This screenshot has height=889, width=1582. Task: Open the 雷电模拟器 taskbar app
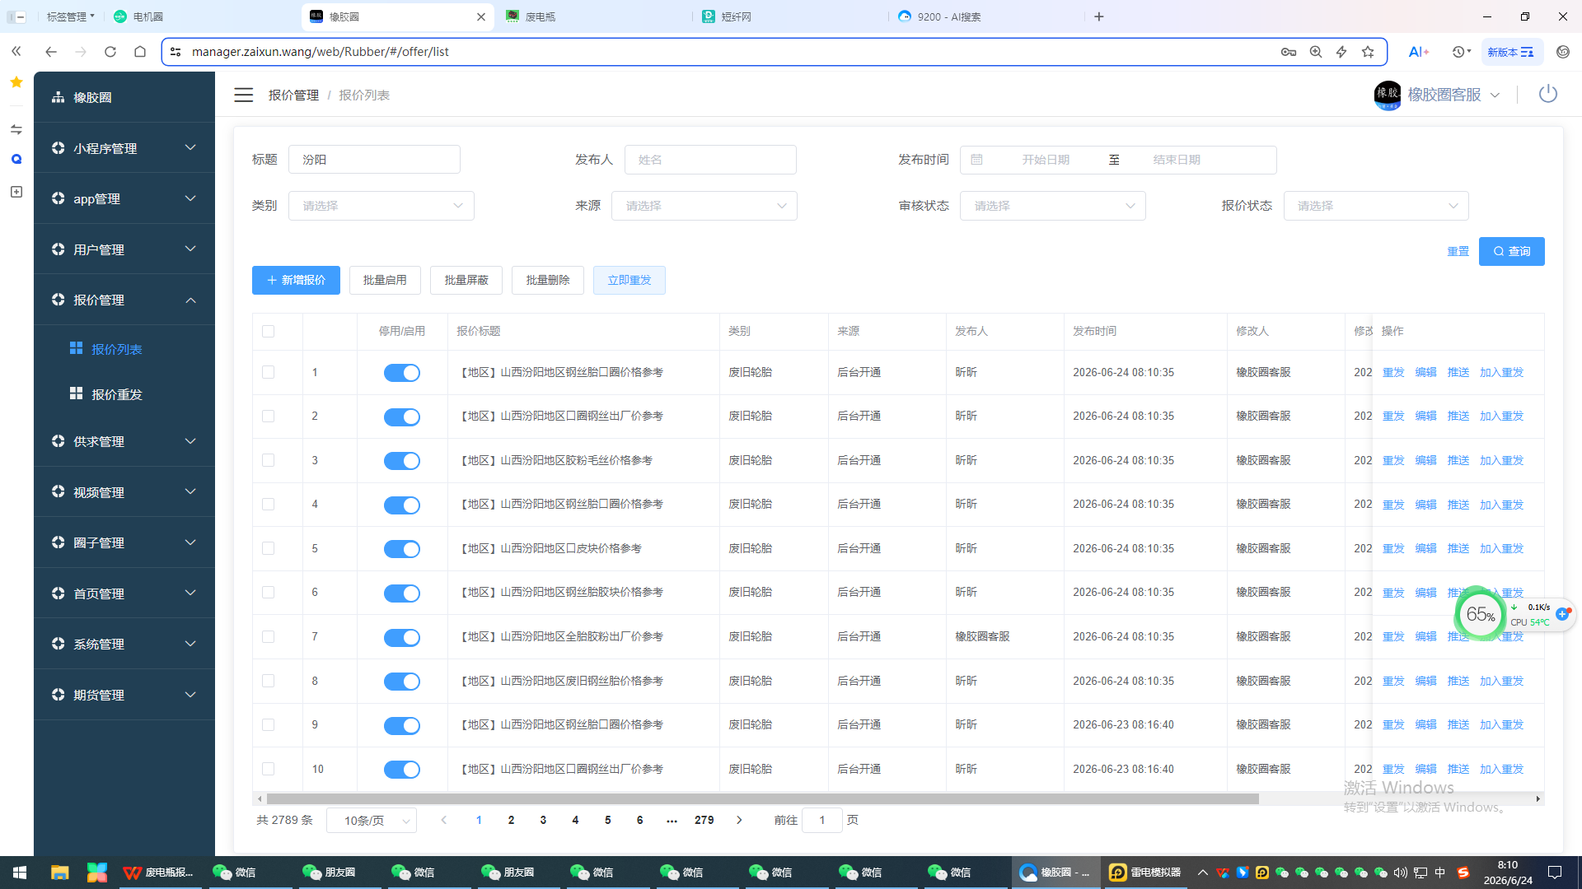click(1146, 873)
